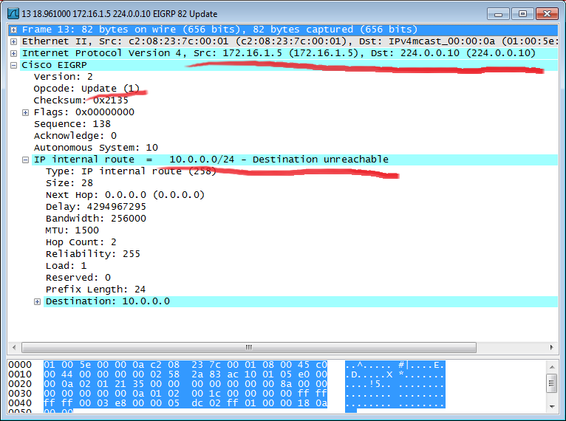Image resolution: width=566 pixels, height=421 pixels.
Task: Select Prefix Length: 24 field
Action: click(95, 290)
